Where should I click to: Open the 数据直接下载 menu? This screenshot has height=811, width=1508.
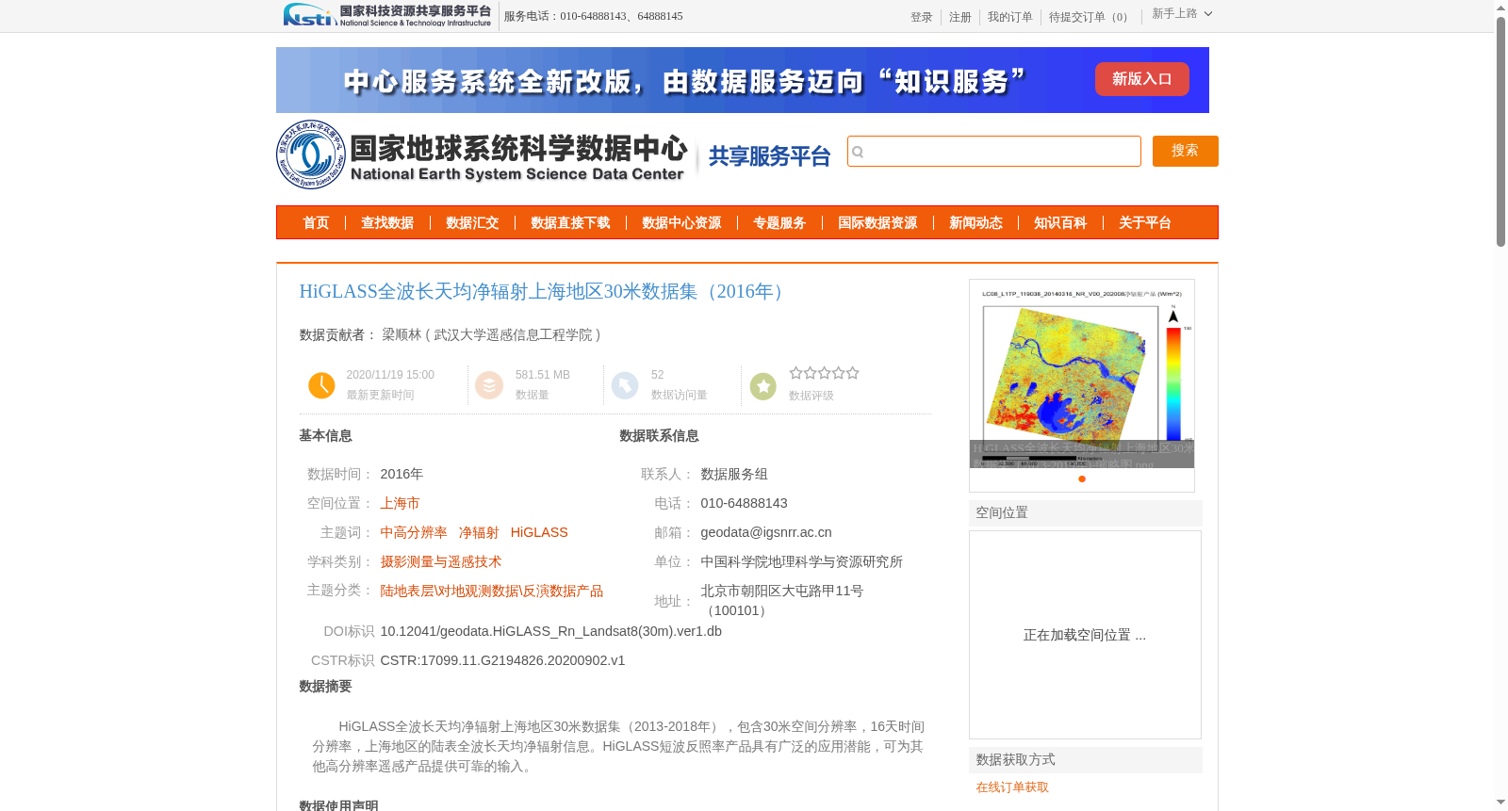(570, 223)
